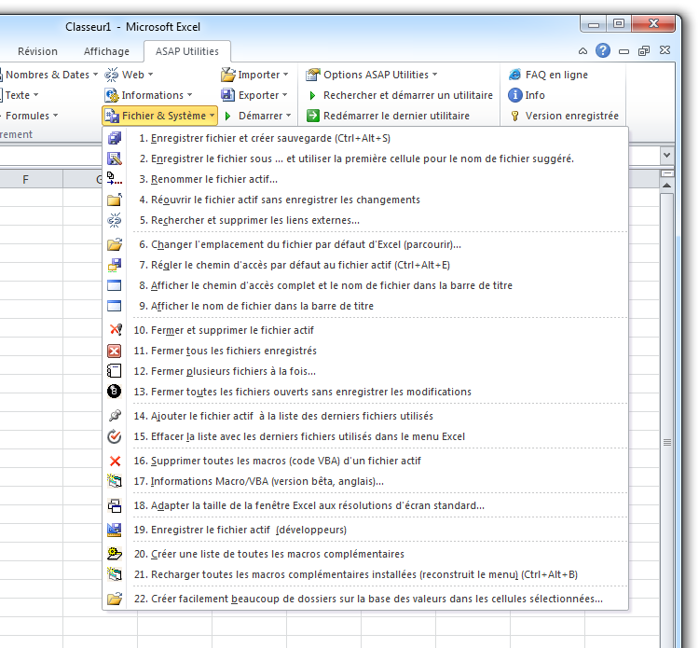Screen dimensions: 699x648
Task: Click the developer save icon beside item 19
Action: pos(115,530)
